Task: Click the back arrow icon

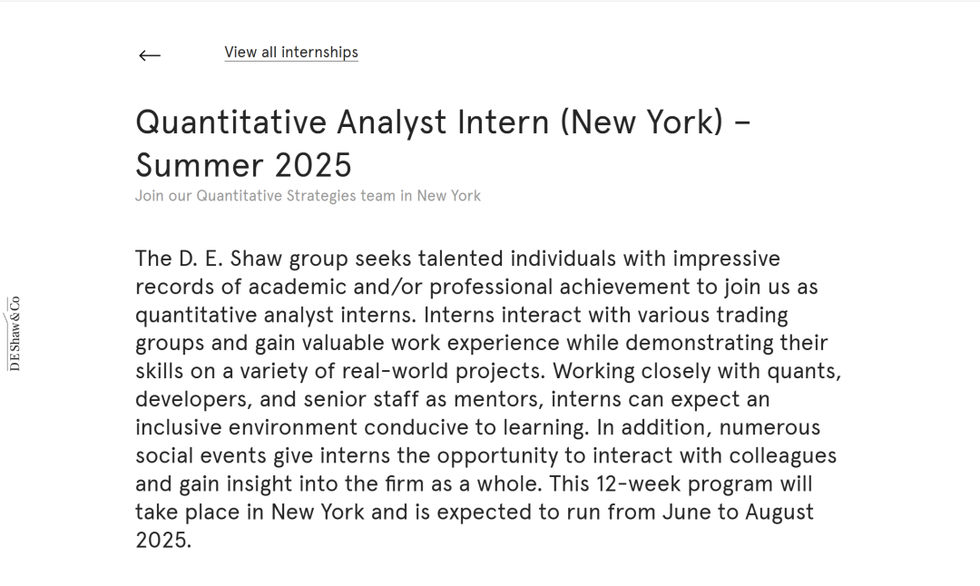Action: click(150, 55)
